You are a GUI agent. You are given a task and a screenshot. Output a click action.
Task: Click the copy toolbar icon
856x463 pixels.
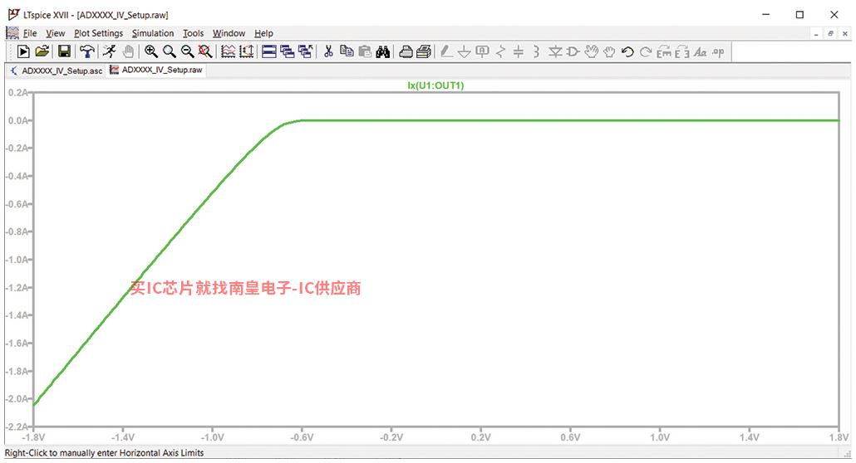tap(347, 51)
